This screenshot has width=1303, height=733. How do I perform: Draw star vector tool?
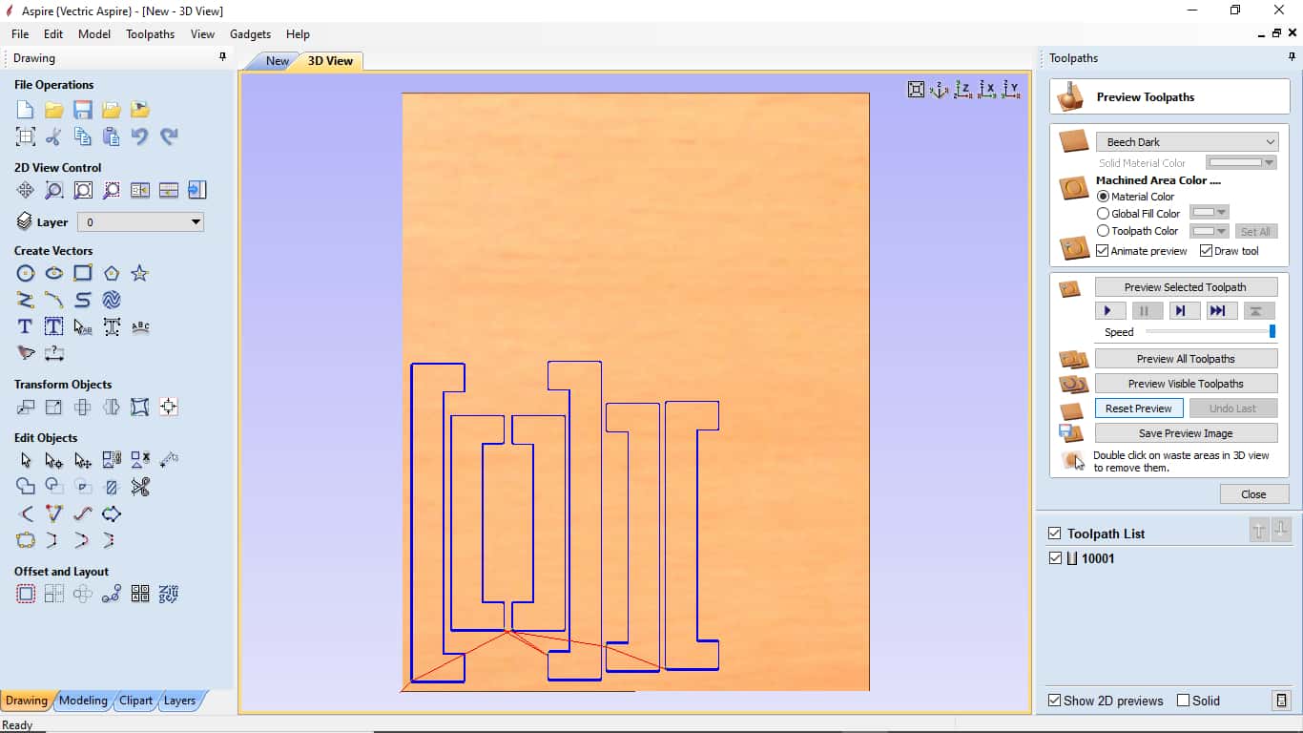(x=140, y=274)
